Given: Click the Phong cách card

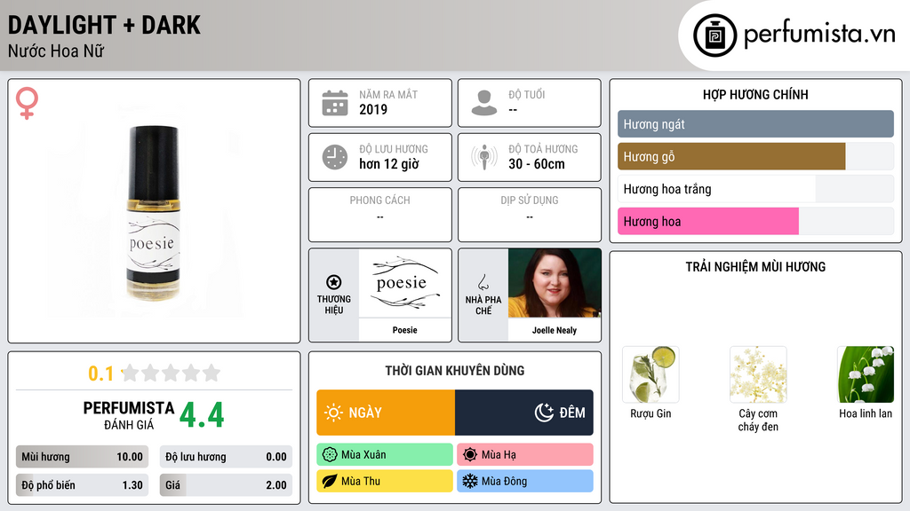Looking at the screenshot, I should (x=380, y=215).
